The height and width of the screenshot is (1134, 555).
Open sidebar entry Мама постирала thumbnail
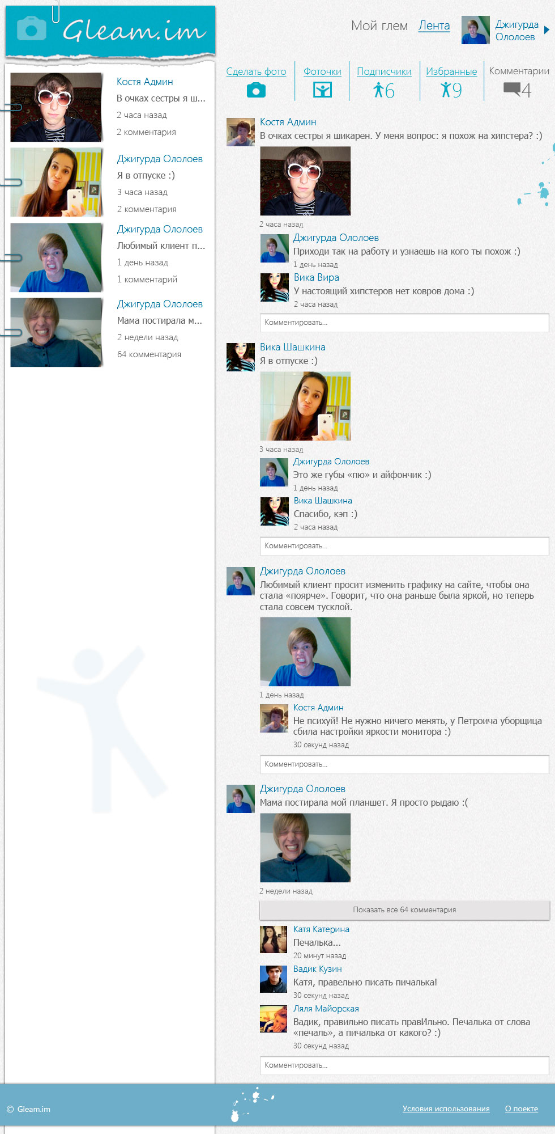(x=57, y=332)
